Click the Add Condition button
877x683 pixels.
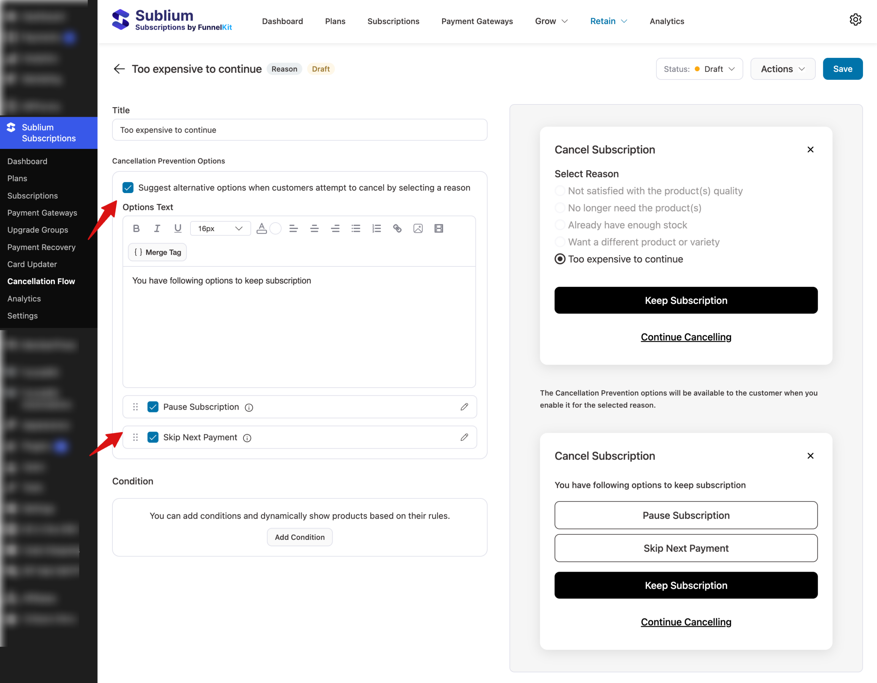(x=299, y=537)
